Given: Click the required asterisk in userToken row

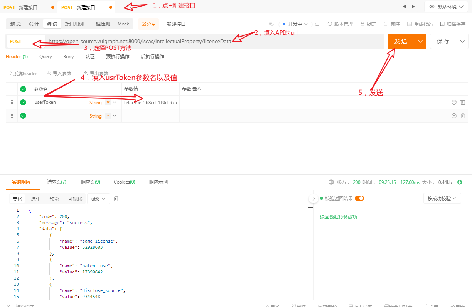Looking at the screenshot, I should click(108, 103).
